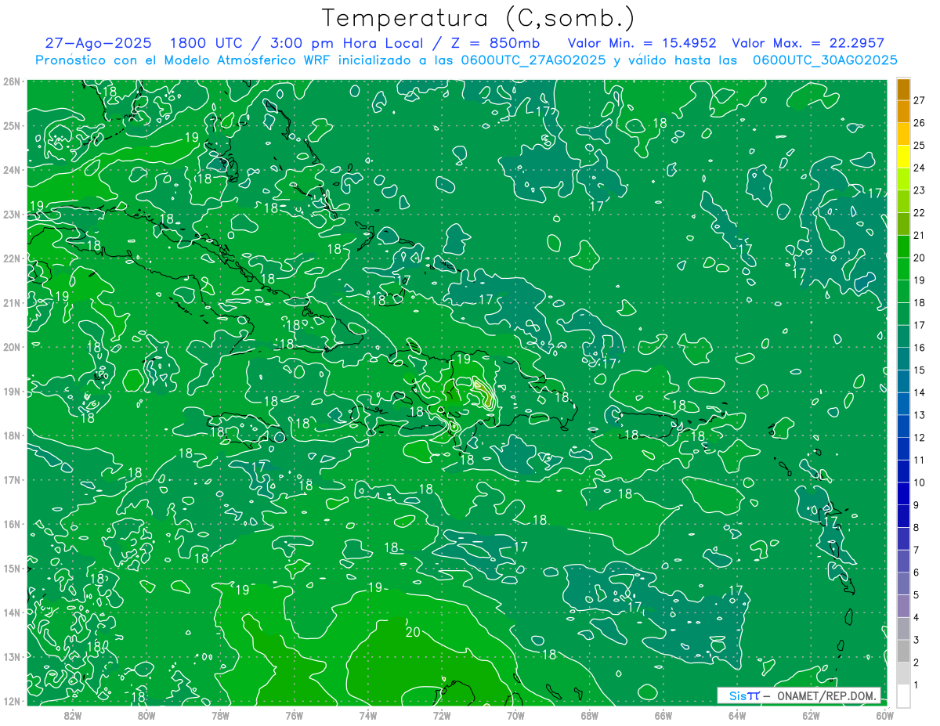The height and width of the screenshot is (726, 940).
Task: Click the dark blue swatch between legend values 9 and 10
Action: (903, 493)
